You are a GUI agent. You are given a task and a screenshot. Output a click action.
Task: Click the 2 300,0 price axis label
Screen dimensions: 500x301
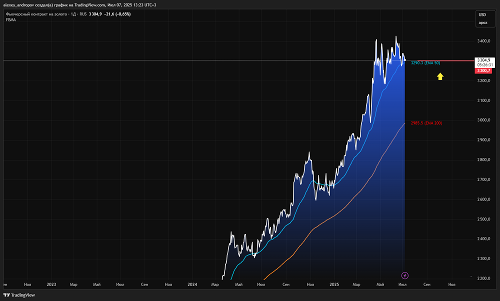click(x=483, y=258)
